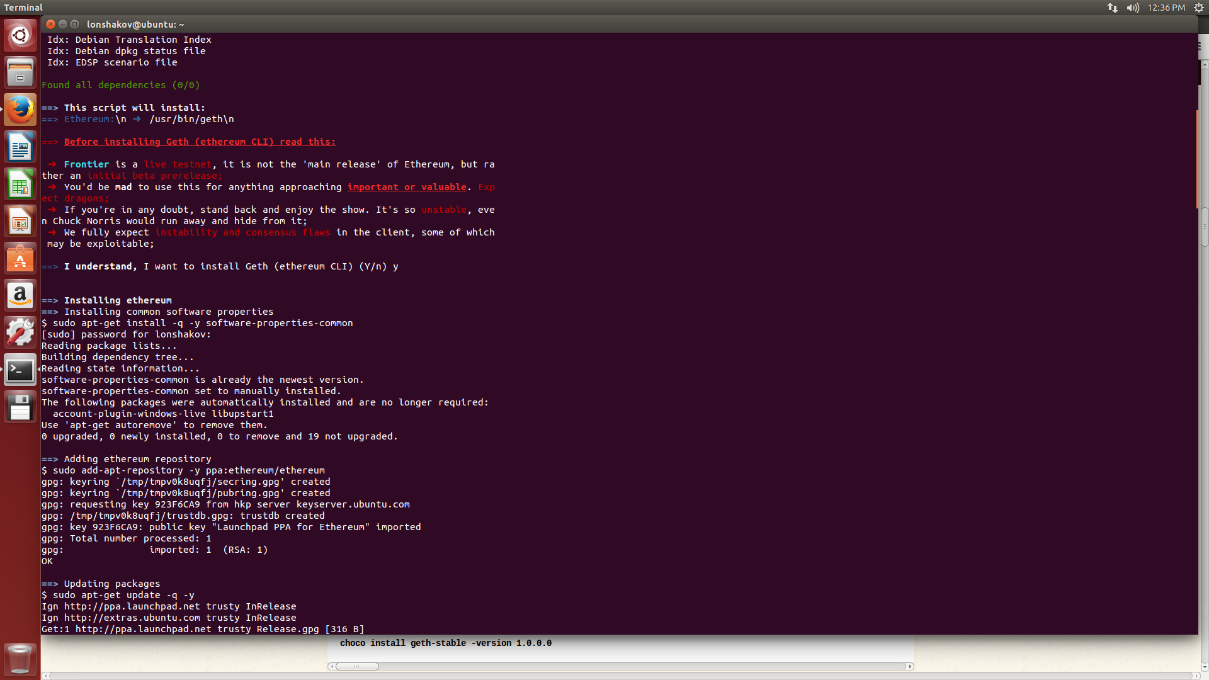Click 'Idx: EDSP scenario file' line
Screen dimensions: 1209x680
tap(112, 62)
